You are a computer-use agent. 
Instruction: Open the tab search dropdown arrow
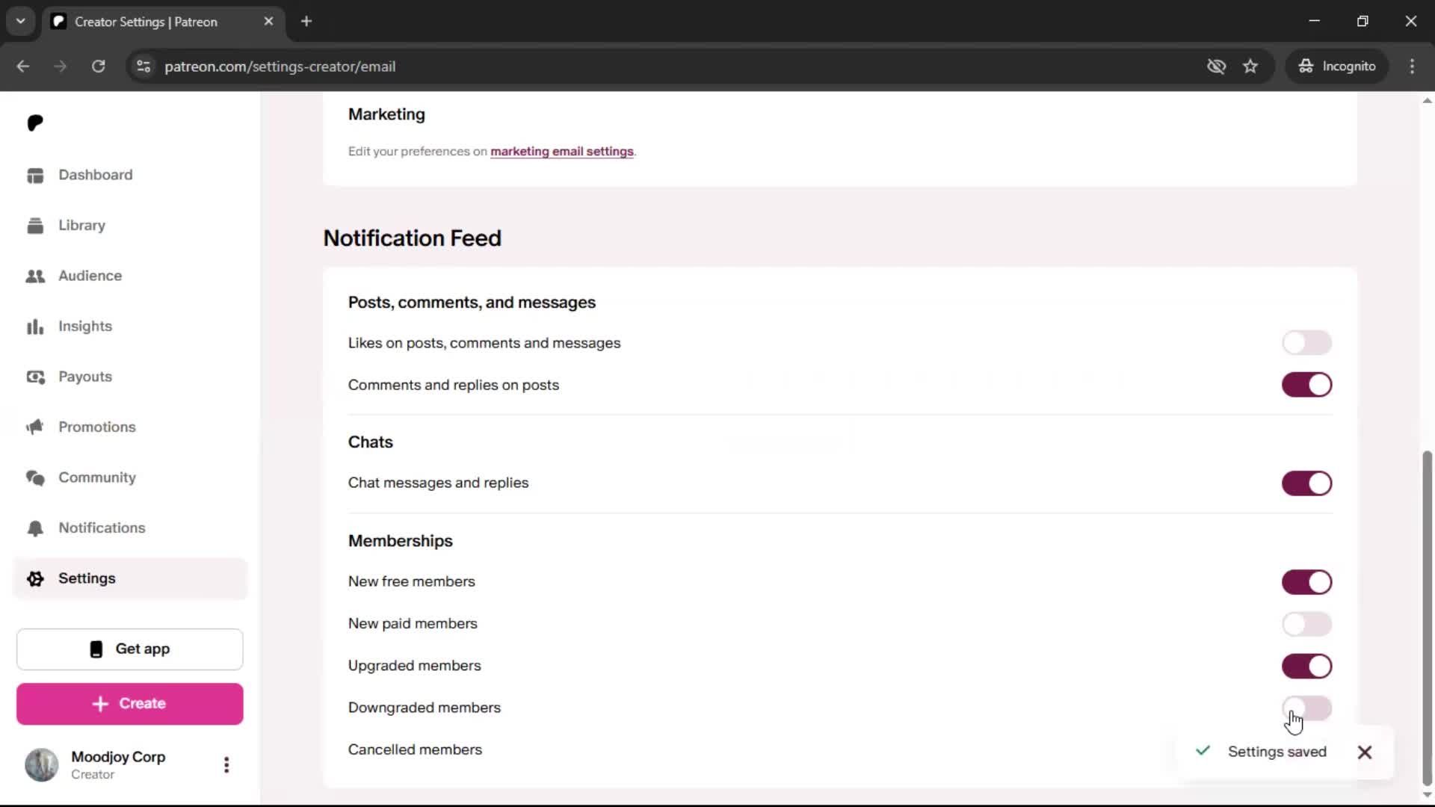pyautogui.click(x=21, y=21)
